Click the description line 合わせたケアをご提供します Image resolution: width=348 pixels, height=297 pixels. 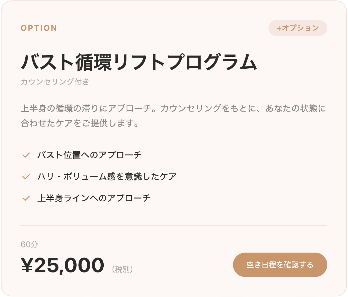click(x=80, y=123)
